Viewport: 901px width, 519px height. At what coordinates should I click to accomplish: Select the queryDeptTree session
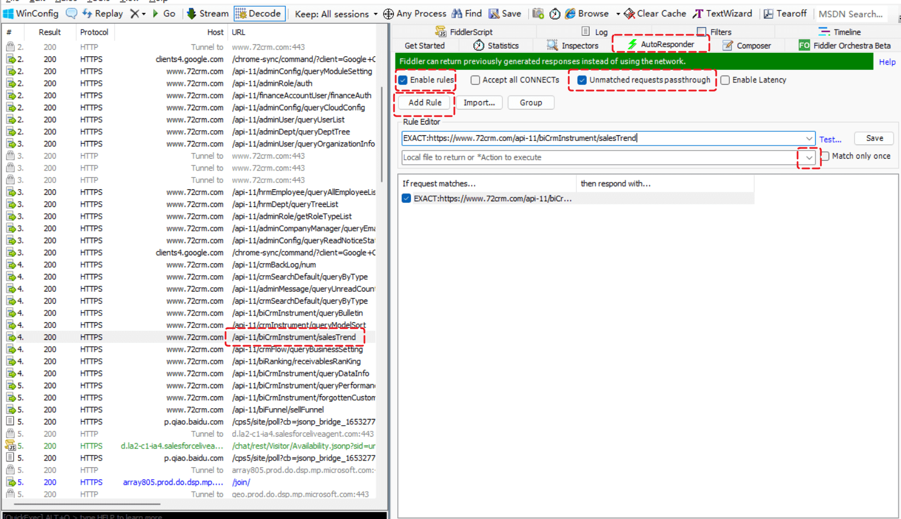(190, 131)
